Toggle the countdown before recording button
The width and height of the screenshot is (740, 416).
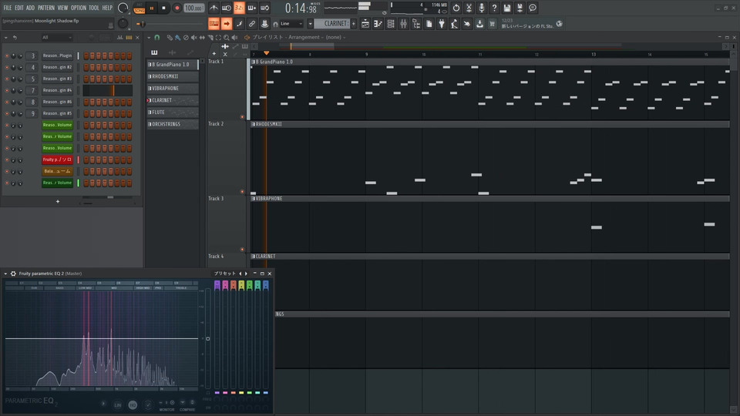239,8
